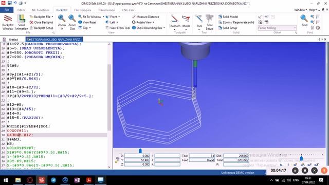Pause the screen recording
The width and height of the screenshot is (329, 185).
click(x=295, y=171)
